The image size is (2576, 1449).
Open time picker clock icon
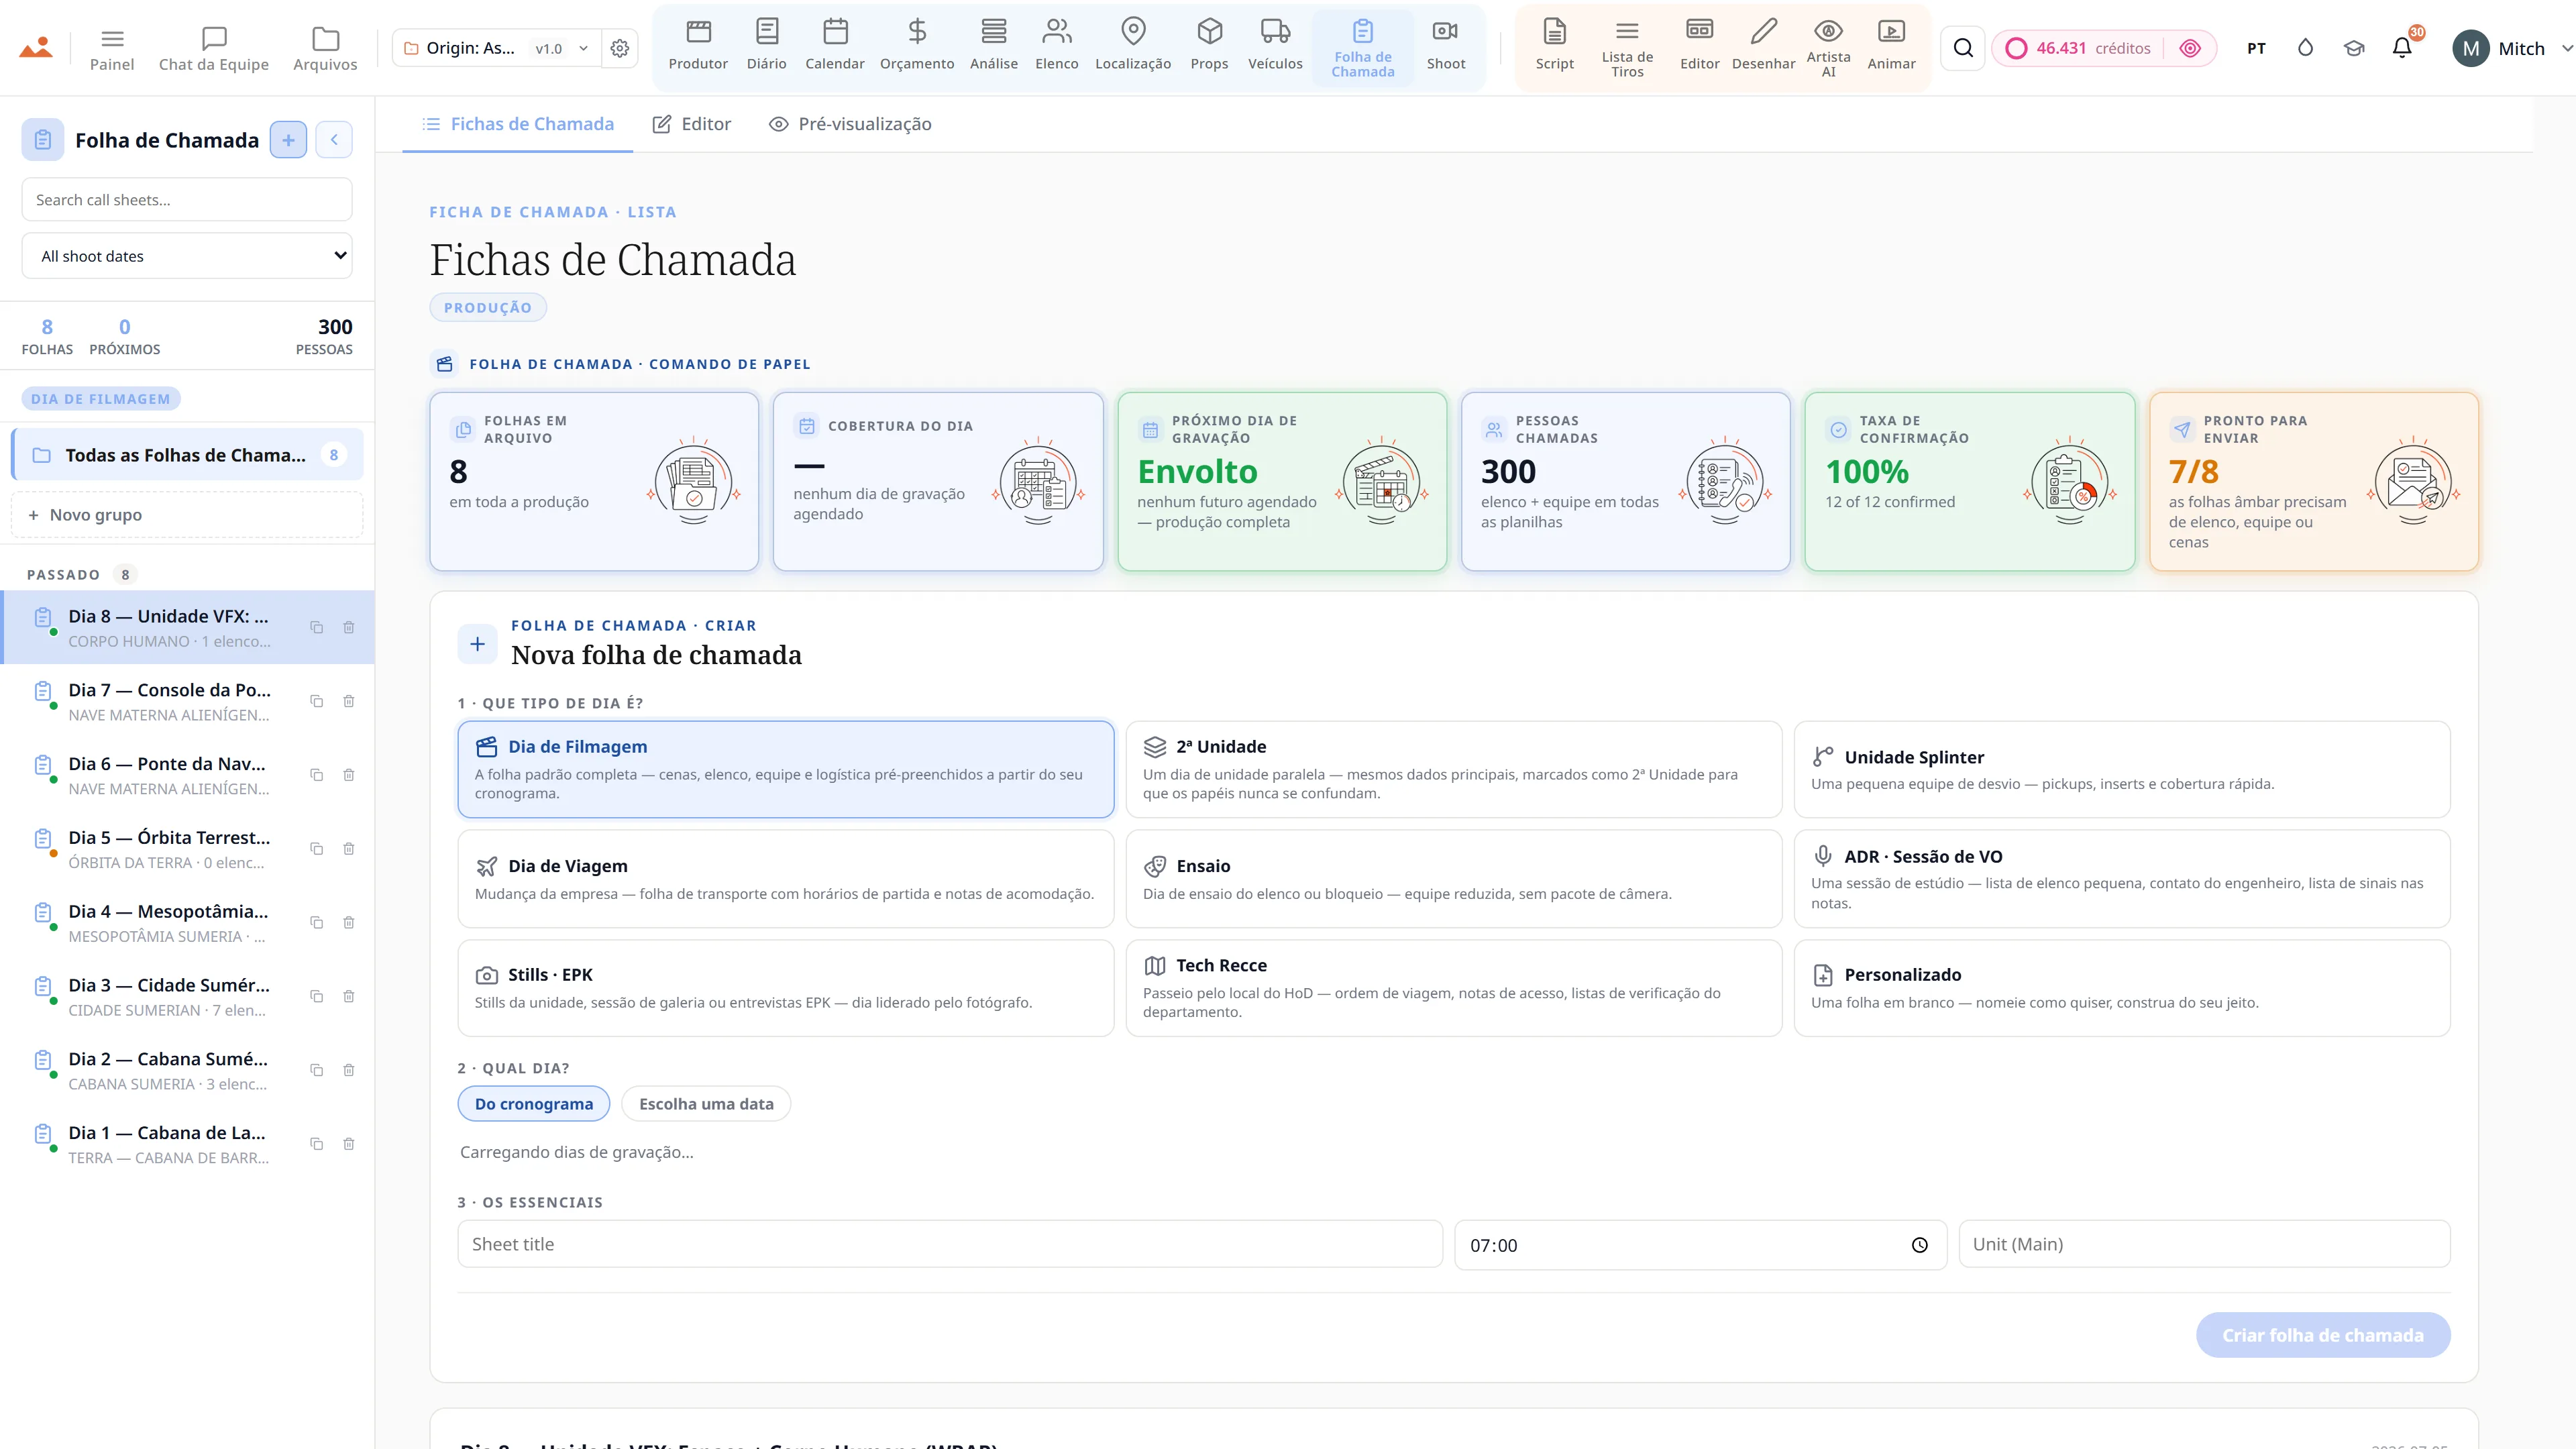(x=1919, y=1245)
